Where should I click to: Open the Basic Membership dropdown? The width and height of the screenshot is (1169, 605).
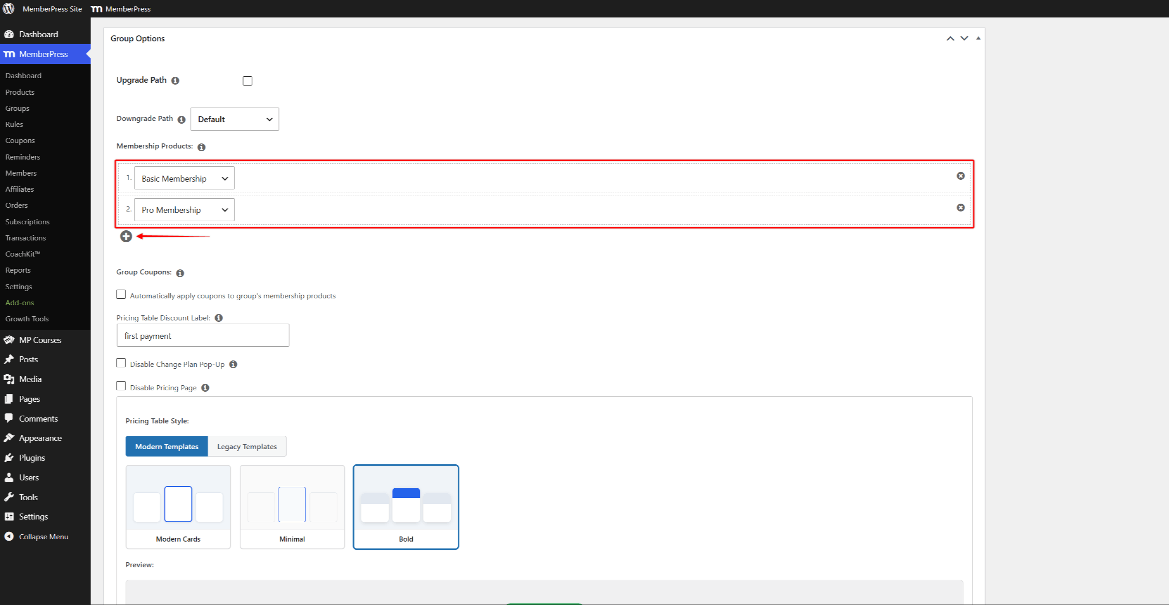(x=184, y=178)
